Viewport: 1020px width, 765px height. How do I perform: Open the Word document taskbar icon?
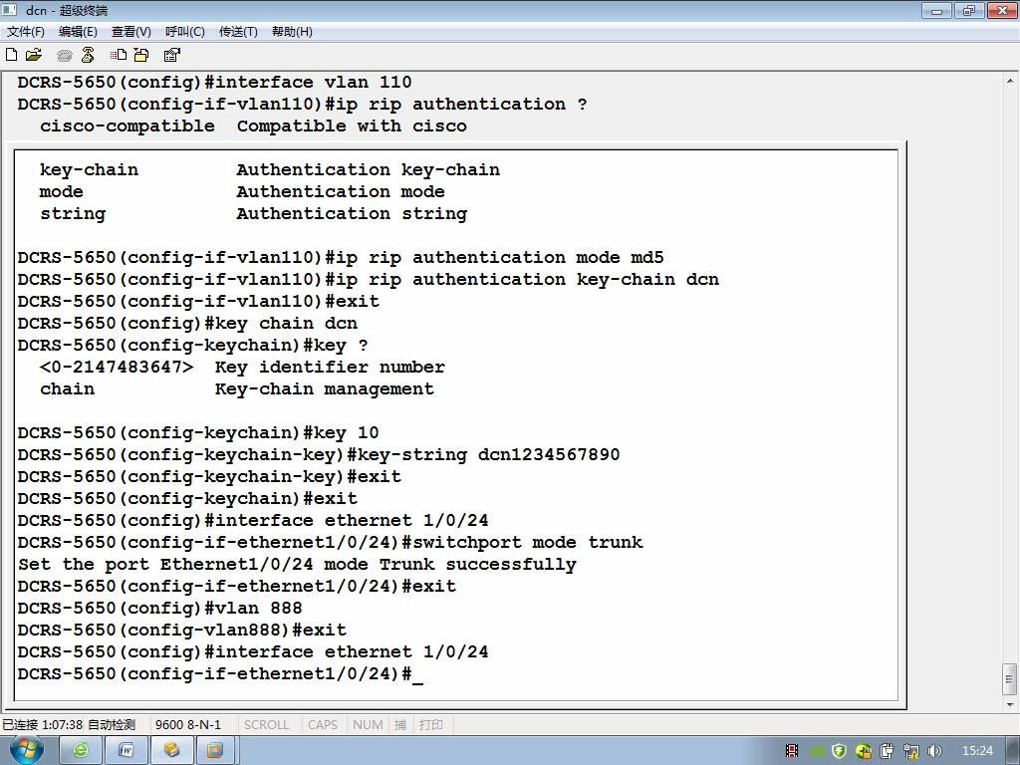126,751
